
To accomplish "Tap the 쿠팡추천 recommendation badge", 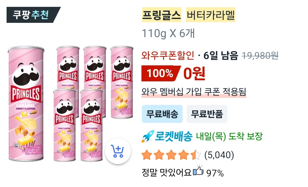I will tap(33, 15).
